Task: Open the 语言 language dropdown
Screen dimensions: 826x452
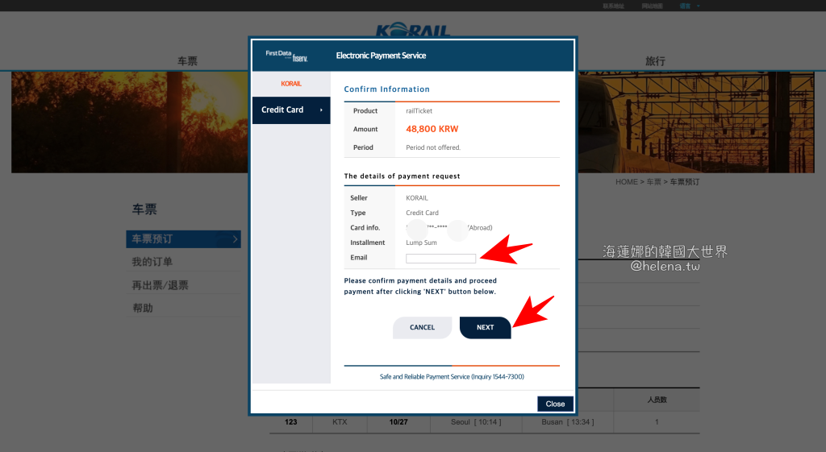Action: [686, 6]
